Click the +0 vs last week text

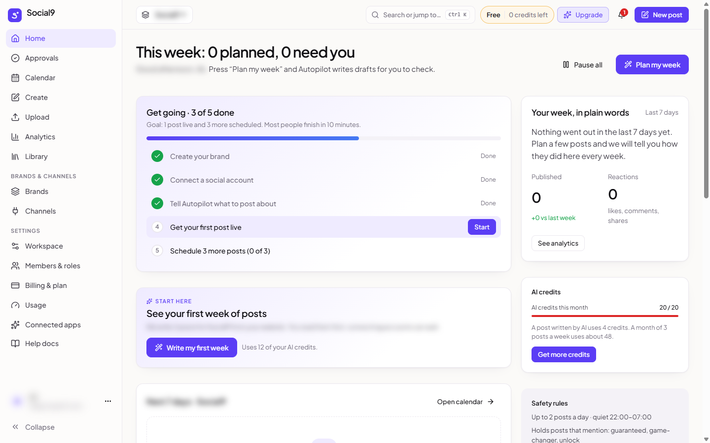point(553,218)
